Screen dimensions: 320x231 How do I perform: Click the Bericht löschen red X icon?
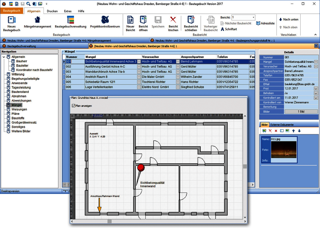coord(173,20)
